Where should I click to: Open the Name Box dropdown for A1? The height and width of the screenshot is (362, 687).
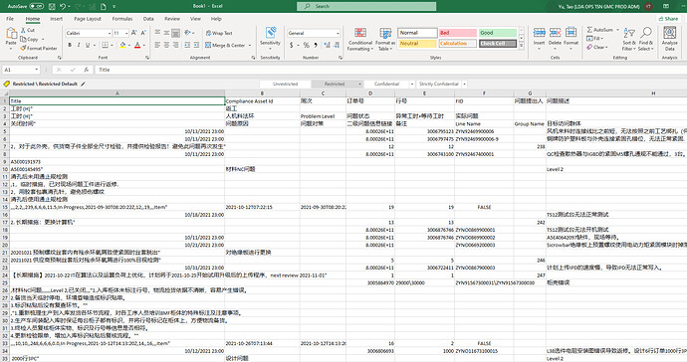pyautogui.click(x=37, y=70)
